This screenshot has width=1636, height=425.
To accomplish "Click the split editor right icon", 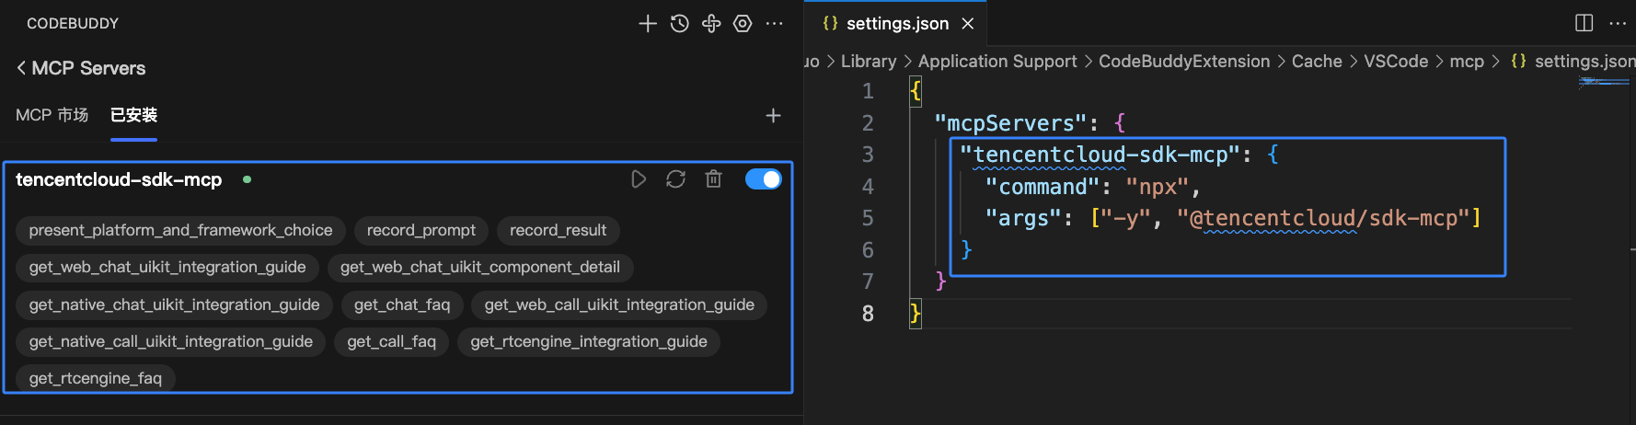I will [1584, 24].
